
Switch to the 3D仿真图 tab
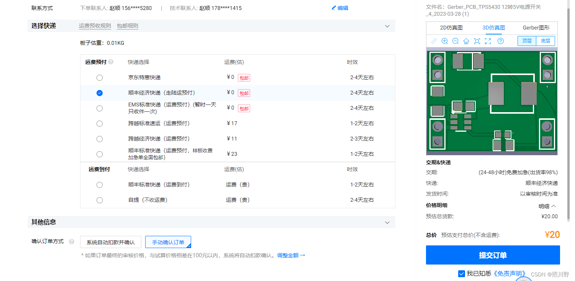[x=494, y=28]
